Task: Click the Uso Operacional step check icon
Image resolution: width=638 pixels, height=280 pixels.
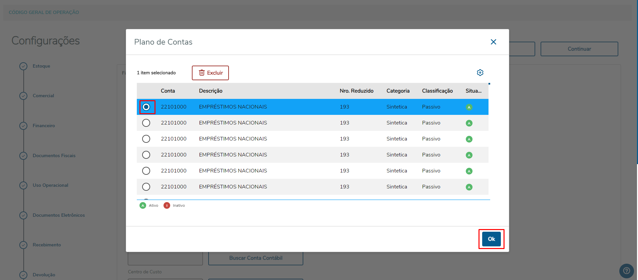Action: coord(23,185)
